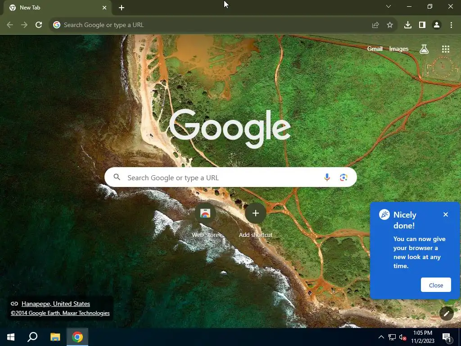461x346 pixels.
Task: Start voice search with the microphone icon
Action: click(x=327, y=178)
